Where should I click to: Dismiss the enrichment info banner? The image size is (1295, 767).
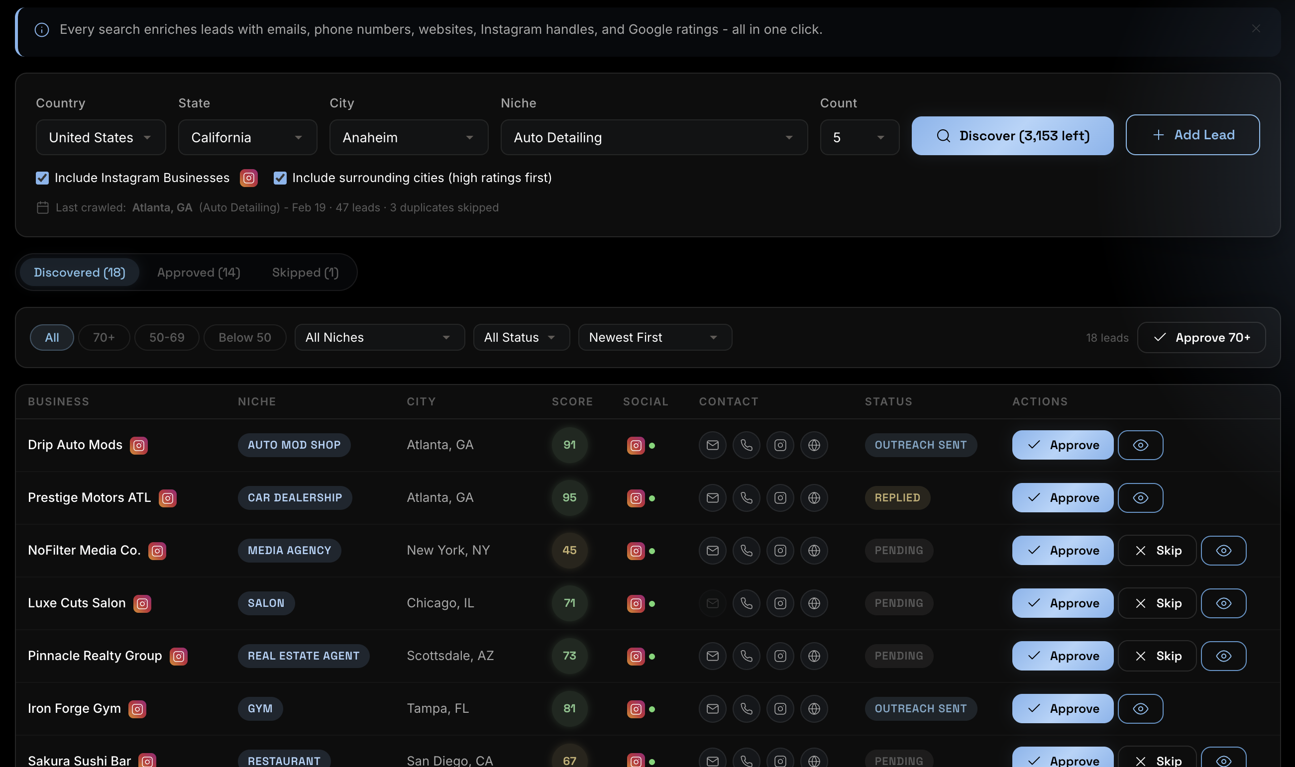pos(1256,28)
